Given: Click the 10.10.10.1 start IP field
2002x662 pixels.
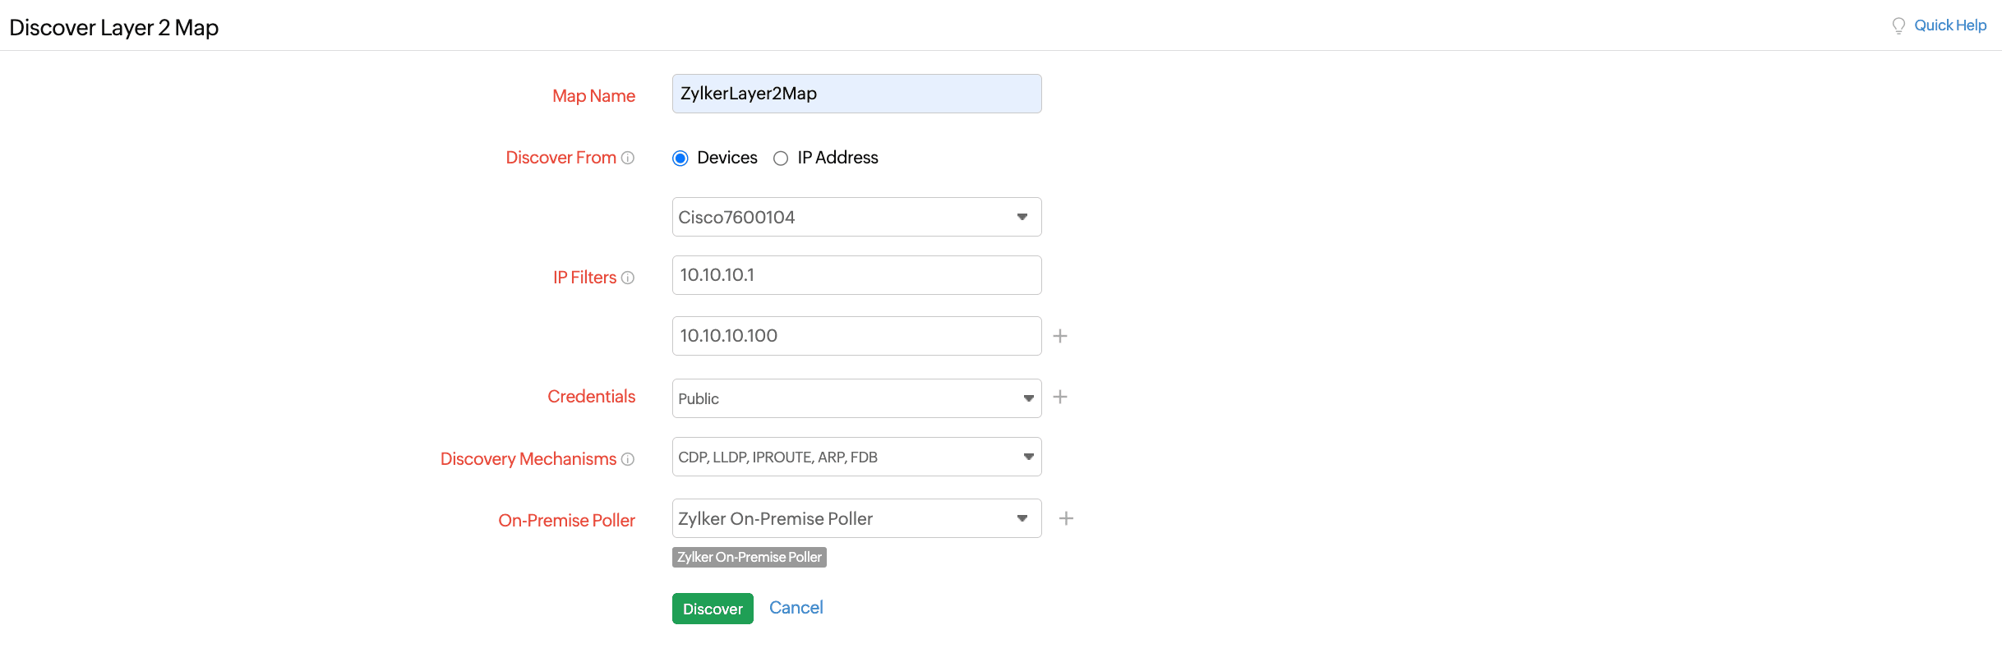Looking at the screenshot, I should [x=856, y=275].
